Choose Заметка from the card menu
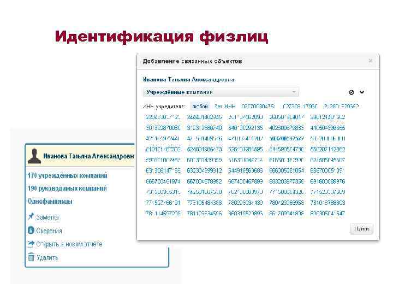The width and height of the screenshot is (393, 295). pos(47,217)
